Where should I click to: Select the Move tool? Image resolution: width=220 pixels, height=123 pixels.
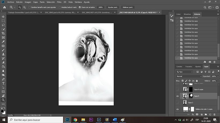point(3,17)
